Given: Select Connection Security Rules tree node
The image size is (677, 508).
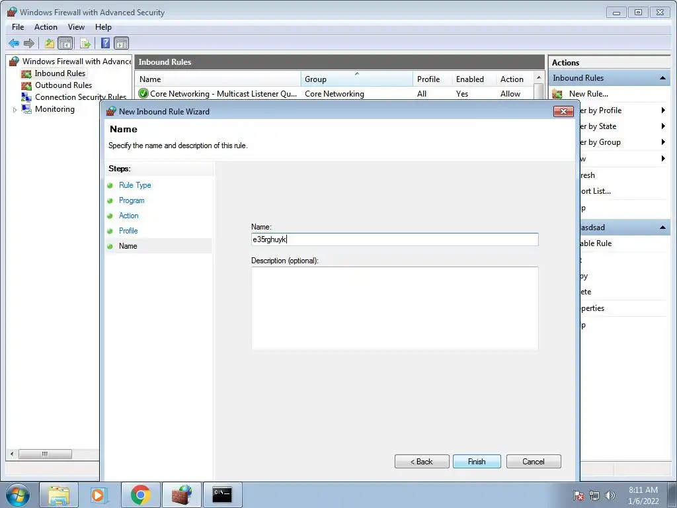Looking at the screenshot, I should pos(80,97).
